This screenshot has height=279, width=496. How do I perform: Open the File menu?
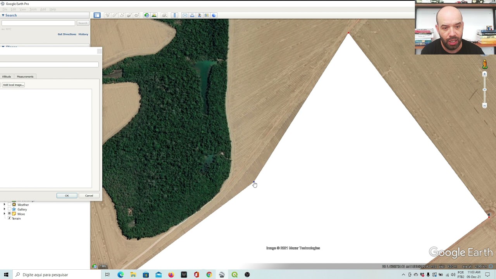coord(5,9)
